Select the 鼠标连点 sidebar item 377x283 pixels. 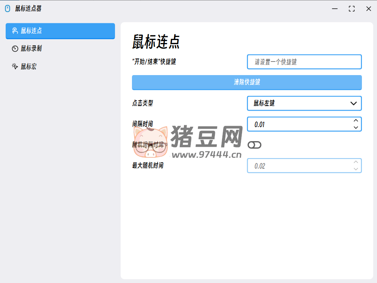pos(60,31)
